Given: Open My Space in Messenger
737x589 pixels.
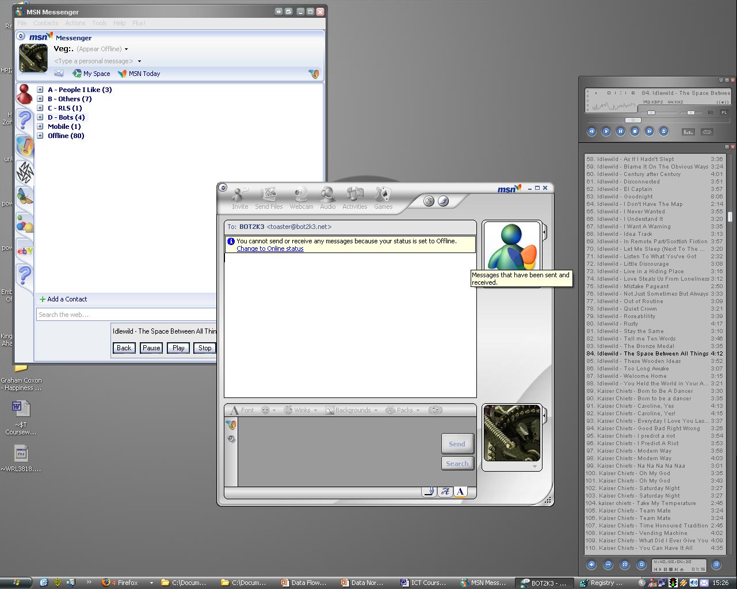Looking at the screenshot, I should [x=91, y=74].
